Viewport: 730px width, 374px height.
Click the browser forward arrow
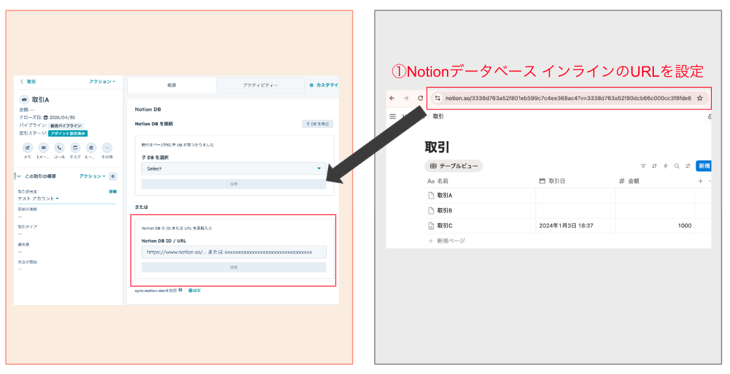tap(406, 98)
